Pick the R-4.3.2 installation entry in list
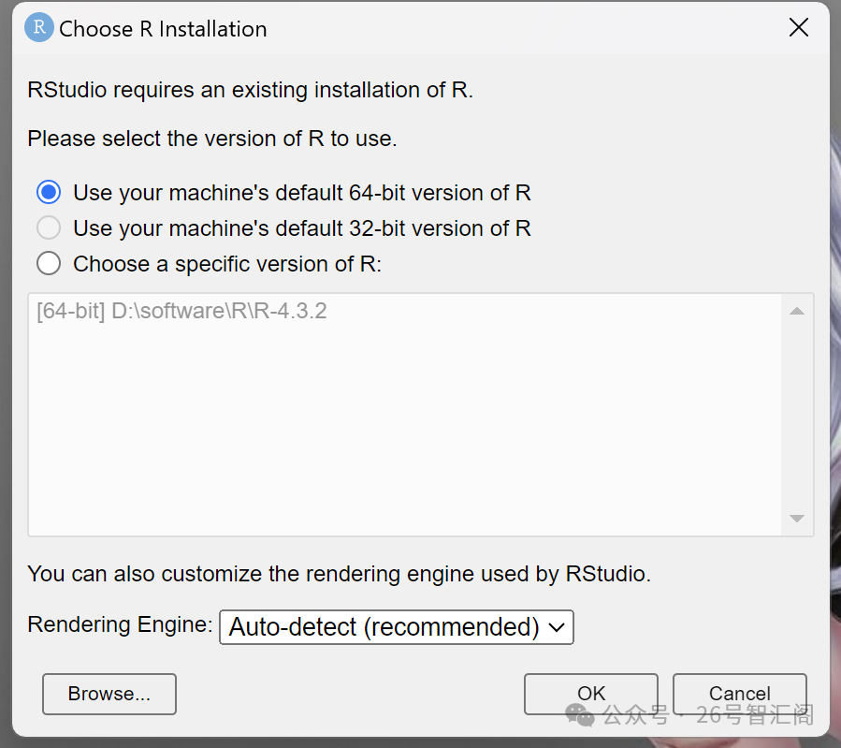841x748 pixels. point(181,312)
